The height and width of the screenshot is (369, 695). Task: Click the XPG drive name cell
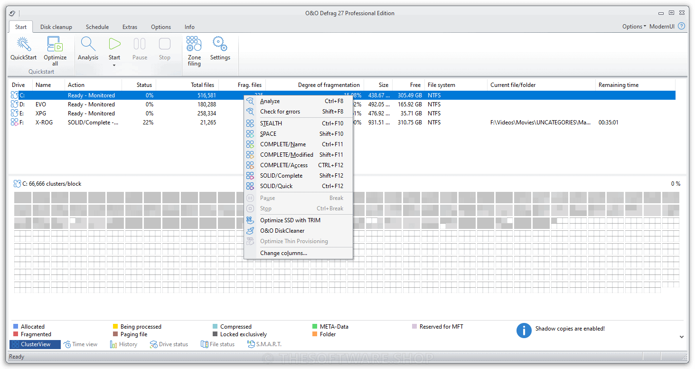(x=41, y=114)
